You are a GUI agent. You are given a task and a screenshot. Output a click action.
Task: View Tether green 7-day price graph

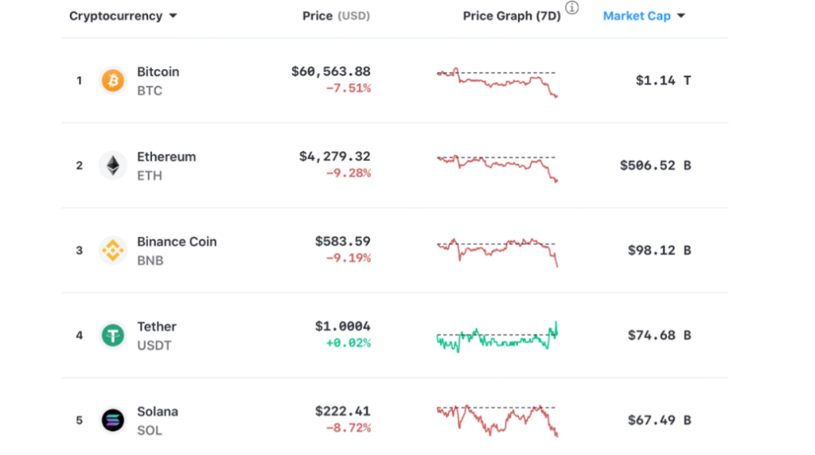497,336
